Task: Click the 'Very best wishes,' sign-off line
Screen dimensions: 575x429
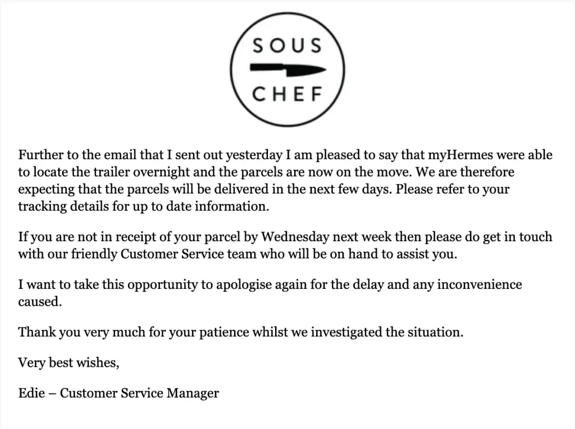Action: [69, 362]
